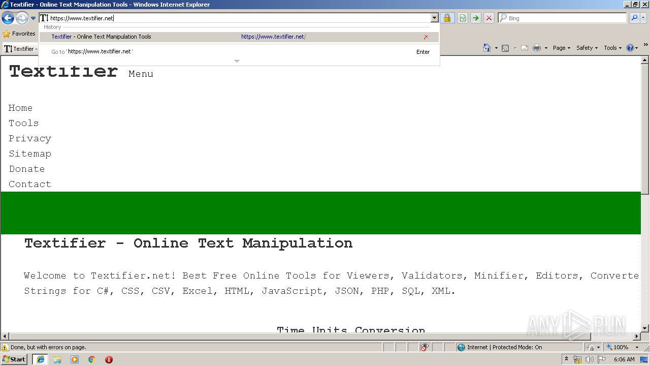Click the browser Forward button
This screenshot has width=650, height=366.
[22, 18]
